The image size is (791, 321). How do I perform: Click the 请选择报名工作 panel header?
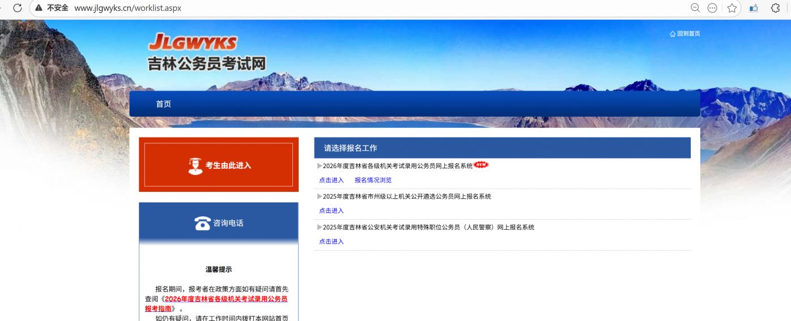[x=502, y=148]
